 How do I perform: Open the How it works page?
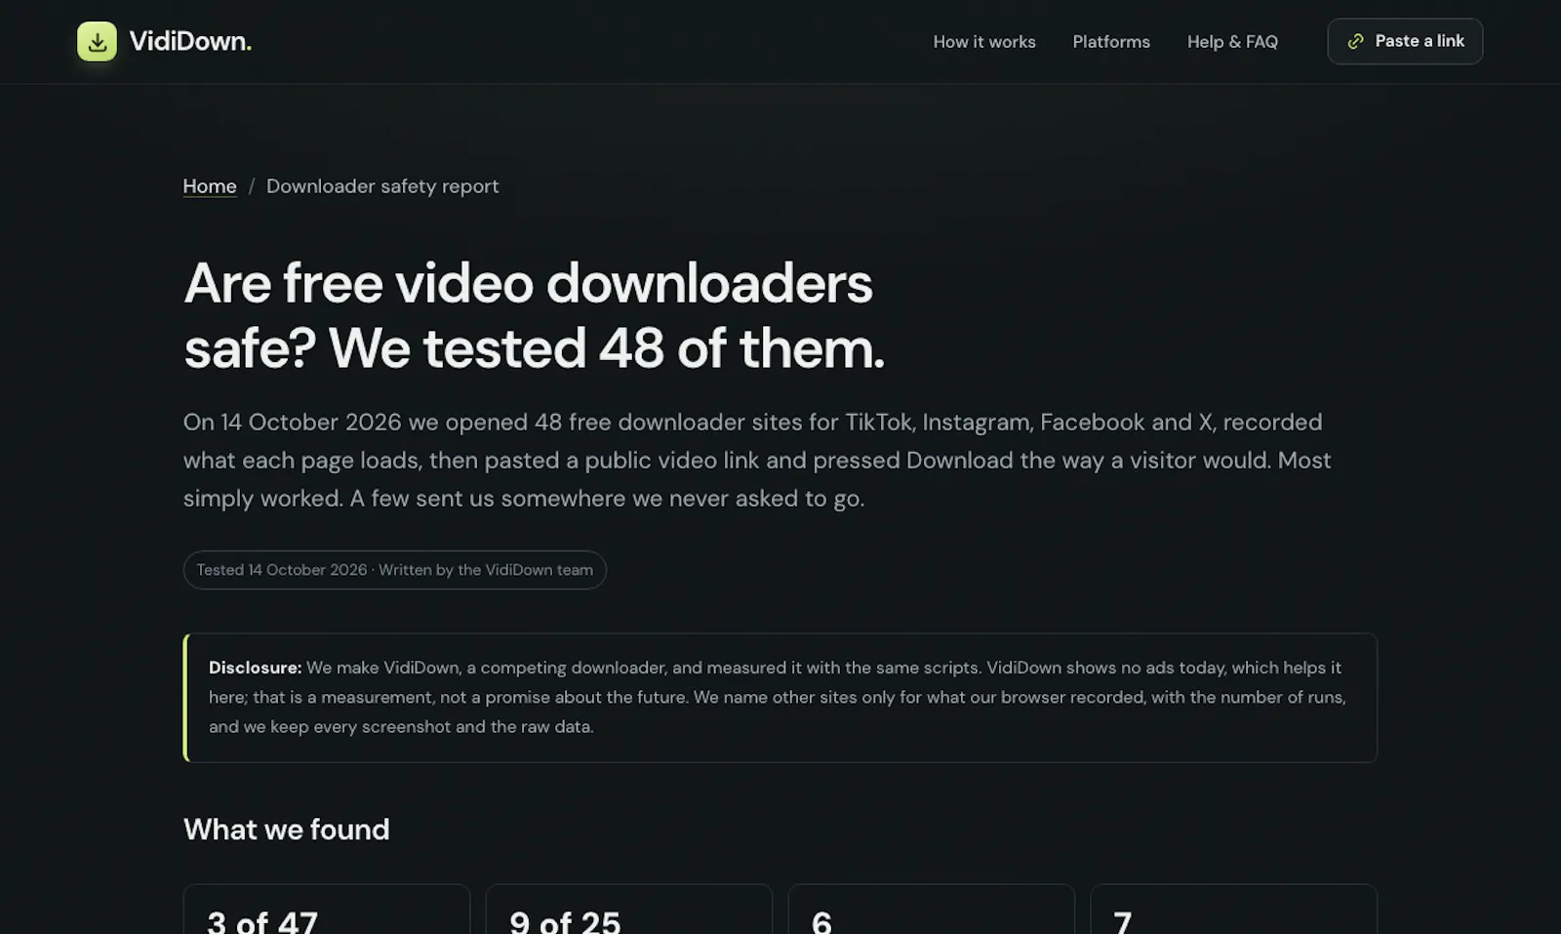click(984, 42)
